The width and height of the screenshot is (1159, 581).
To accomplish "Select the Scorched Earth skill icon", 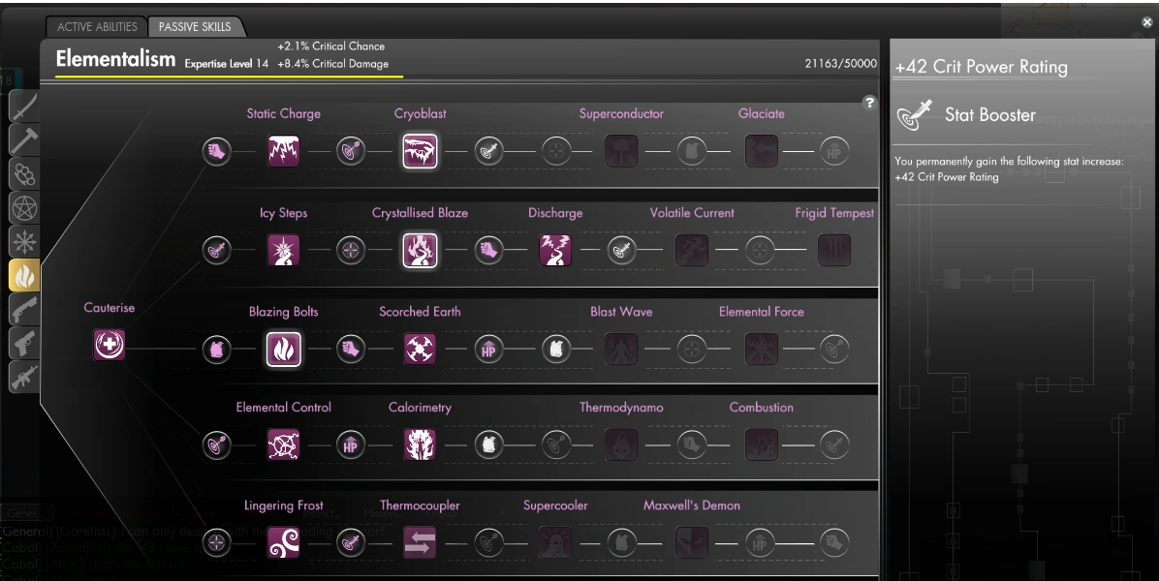I will tap(420, 349).
